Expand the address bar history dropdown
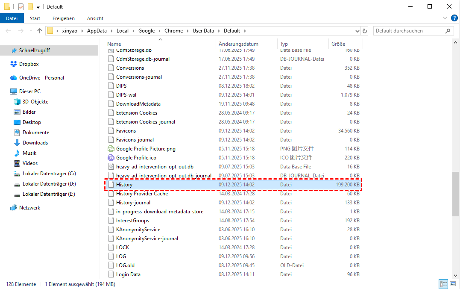The height and width of the screenshot is (289, 460). coord(358,31)
